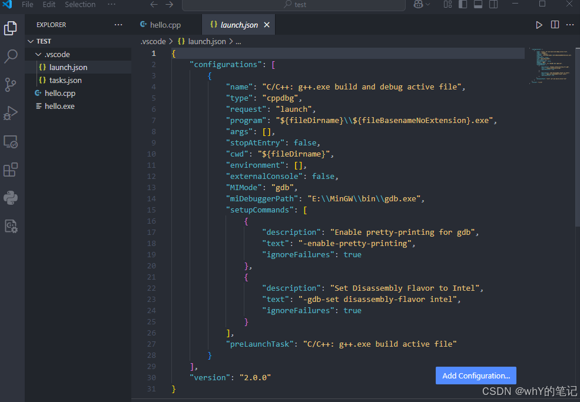Click the editor vertical scrollbar

578,137
